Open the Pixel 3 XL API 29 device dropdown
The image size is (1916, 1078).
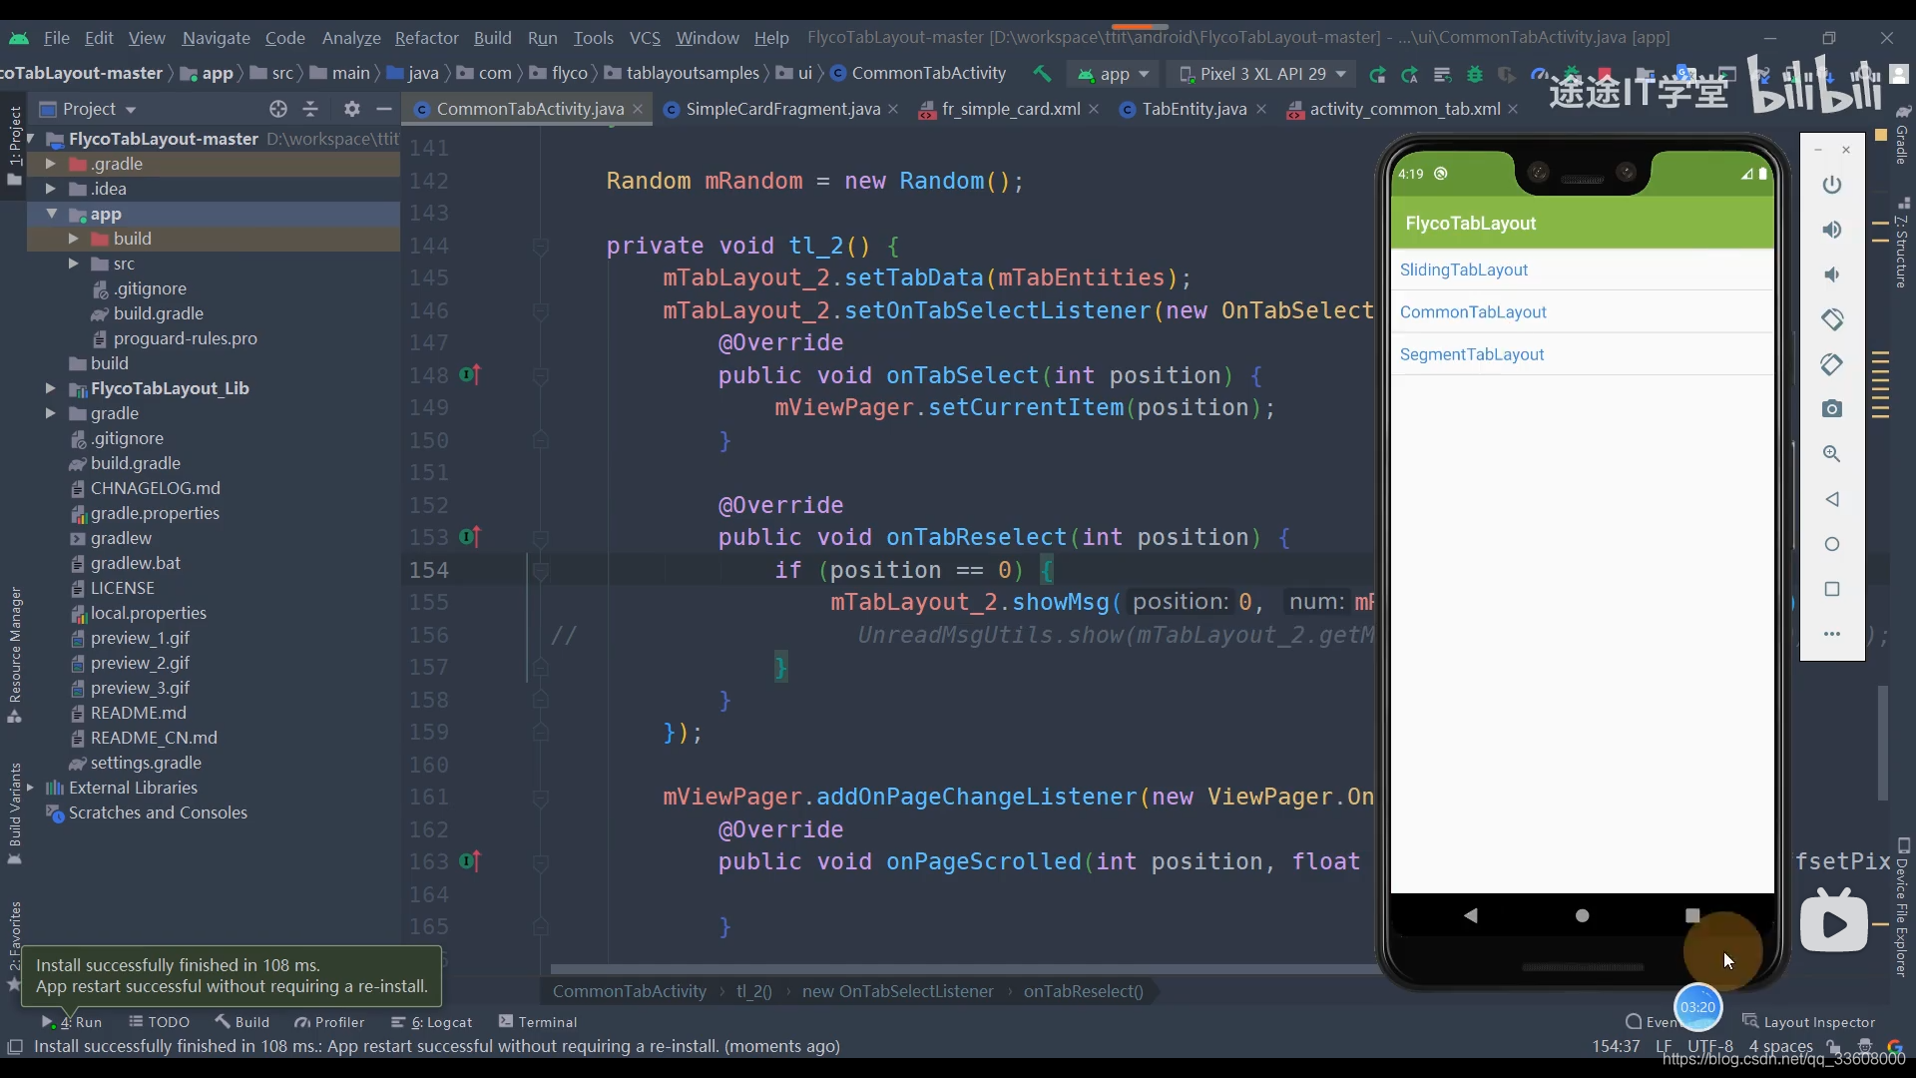pyautogui.click(x=1262, y=74)
